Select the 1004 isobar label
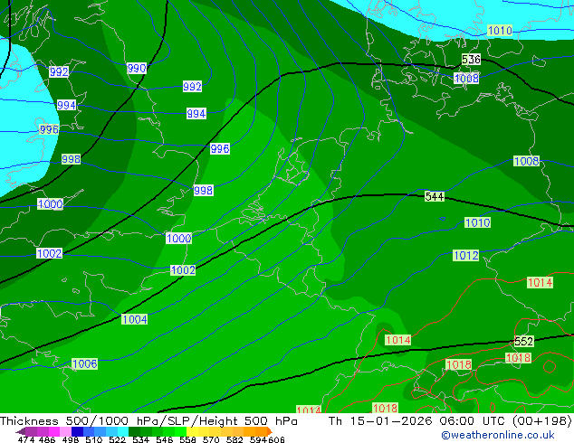This screenshot has height=443, width=574. coord(135,319)
